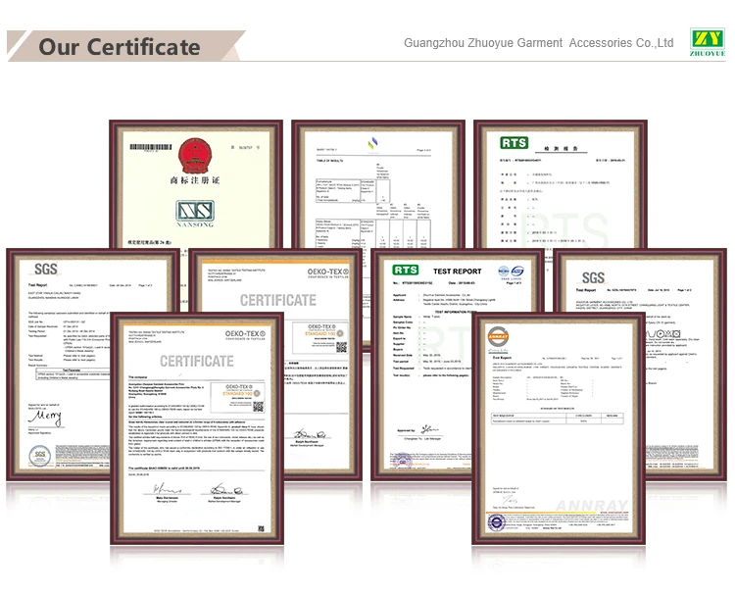Viewport: 735px width, 593px height.
Task: Click the red national emblem on trademark certificate
Action: coord(188,158)
